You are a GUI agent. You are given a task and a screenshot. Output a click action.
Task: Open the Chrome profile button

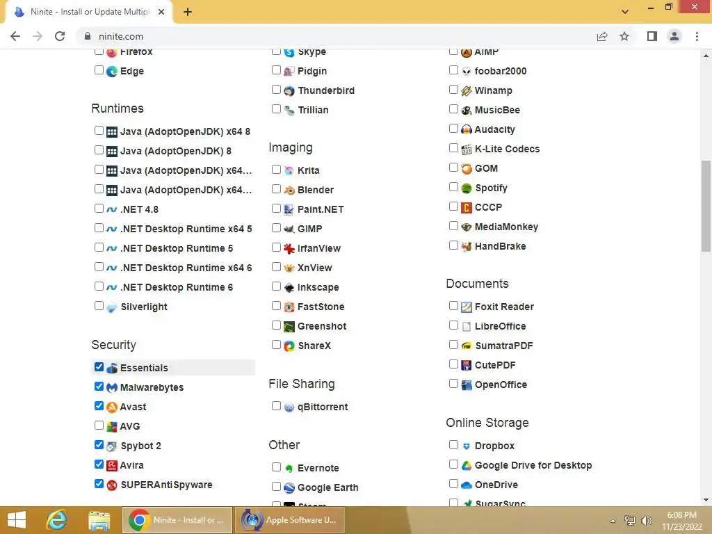[x=674, y=36]
